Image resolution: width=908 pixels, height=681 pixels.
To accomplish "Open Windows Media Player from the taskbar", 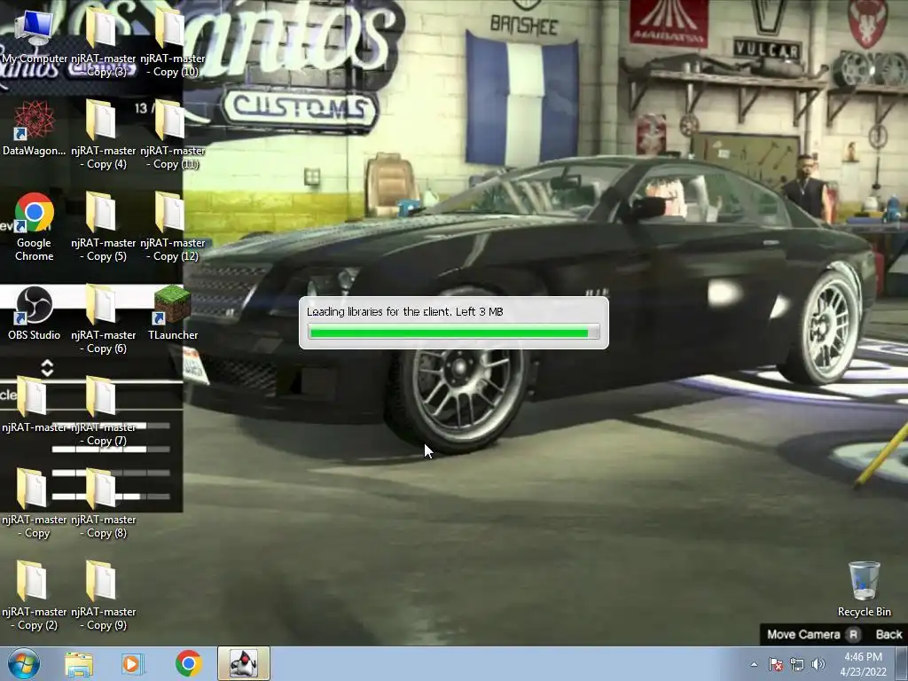I will [x=133, y=664].
